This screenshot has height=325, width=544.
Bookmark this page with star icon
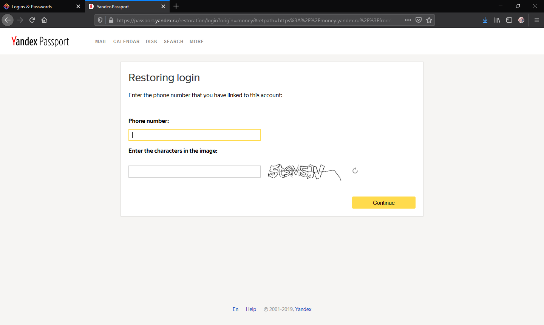click(429, 20)
